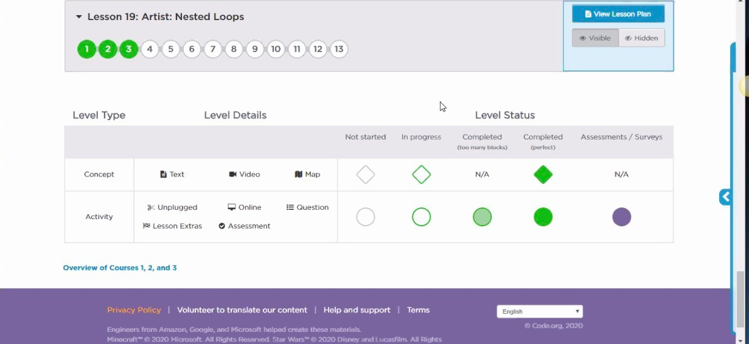Click the blue side panel arrow tab
749x344 pixels.
click(x=725, y=197)
